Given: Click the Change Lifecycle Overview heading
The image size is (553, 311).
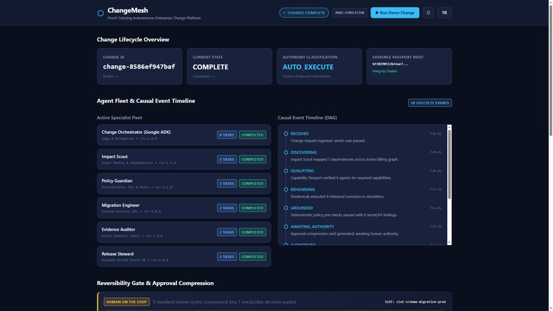Looking at the screenshot, I should [x=133, y=40].
